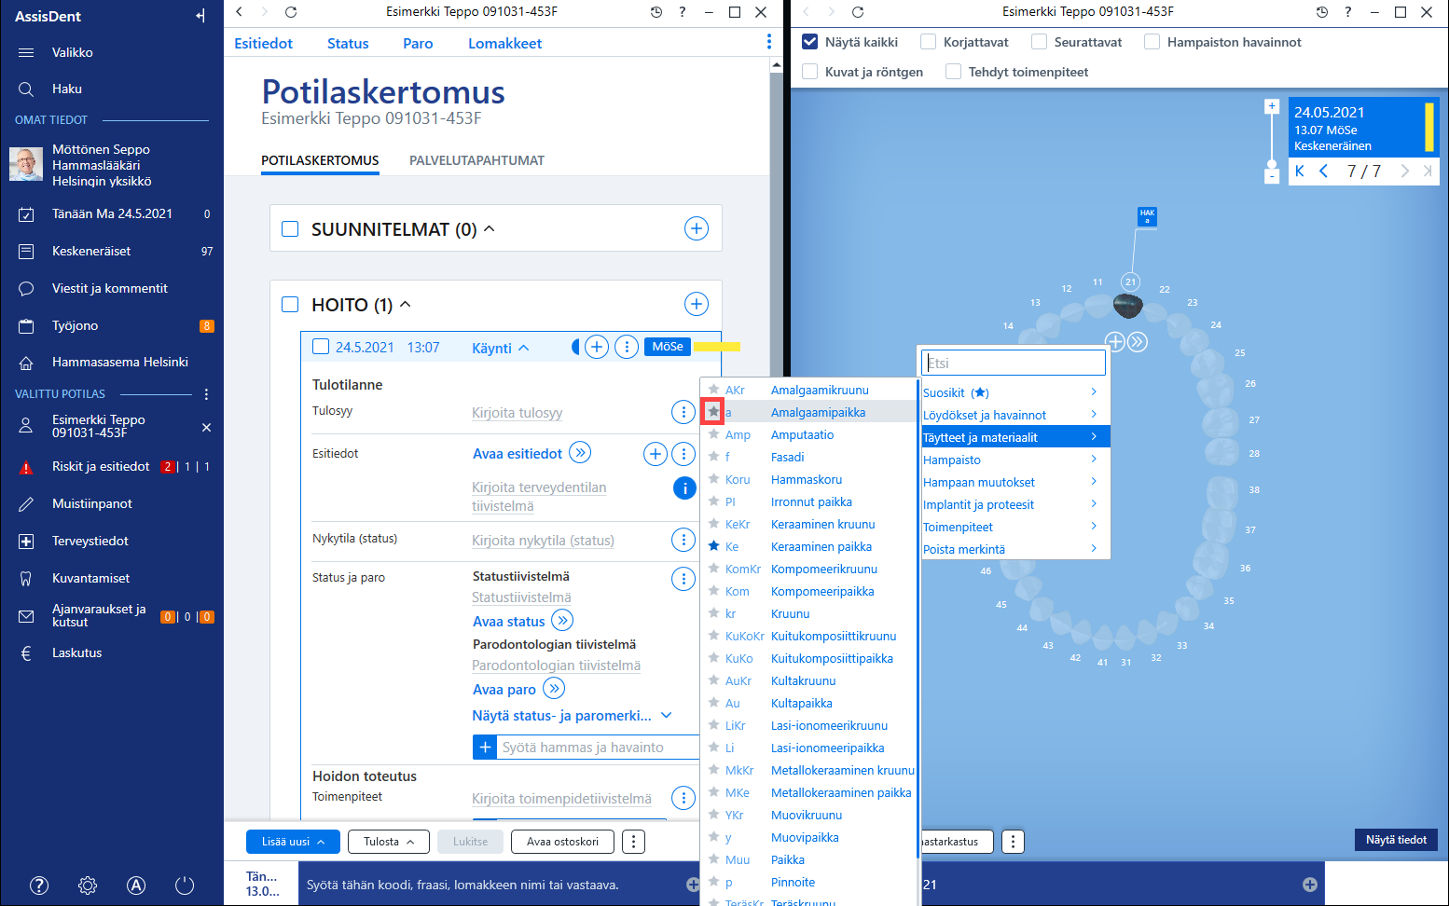Viewport: 1449px width, 906px height.
Task: Open Laskutus billing
Action: (x=112, y=653)
